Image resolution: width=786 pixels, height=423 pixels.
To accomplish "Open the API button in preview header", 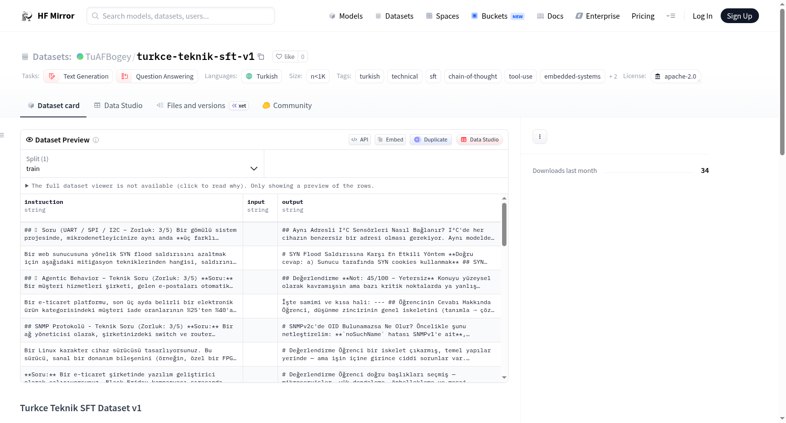I will 360,140.
